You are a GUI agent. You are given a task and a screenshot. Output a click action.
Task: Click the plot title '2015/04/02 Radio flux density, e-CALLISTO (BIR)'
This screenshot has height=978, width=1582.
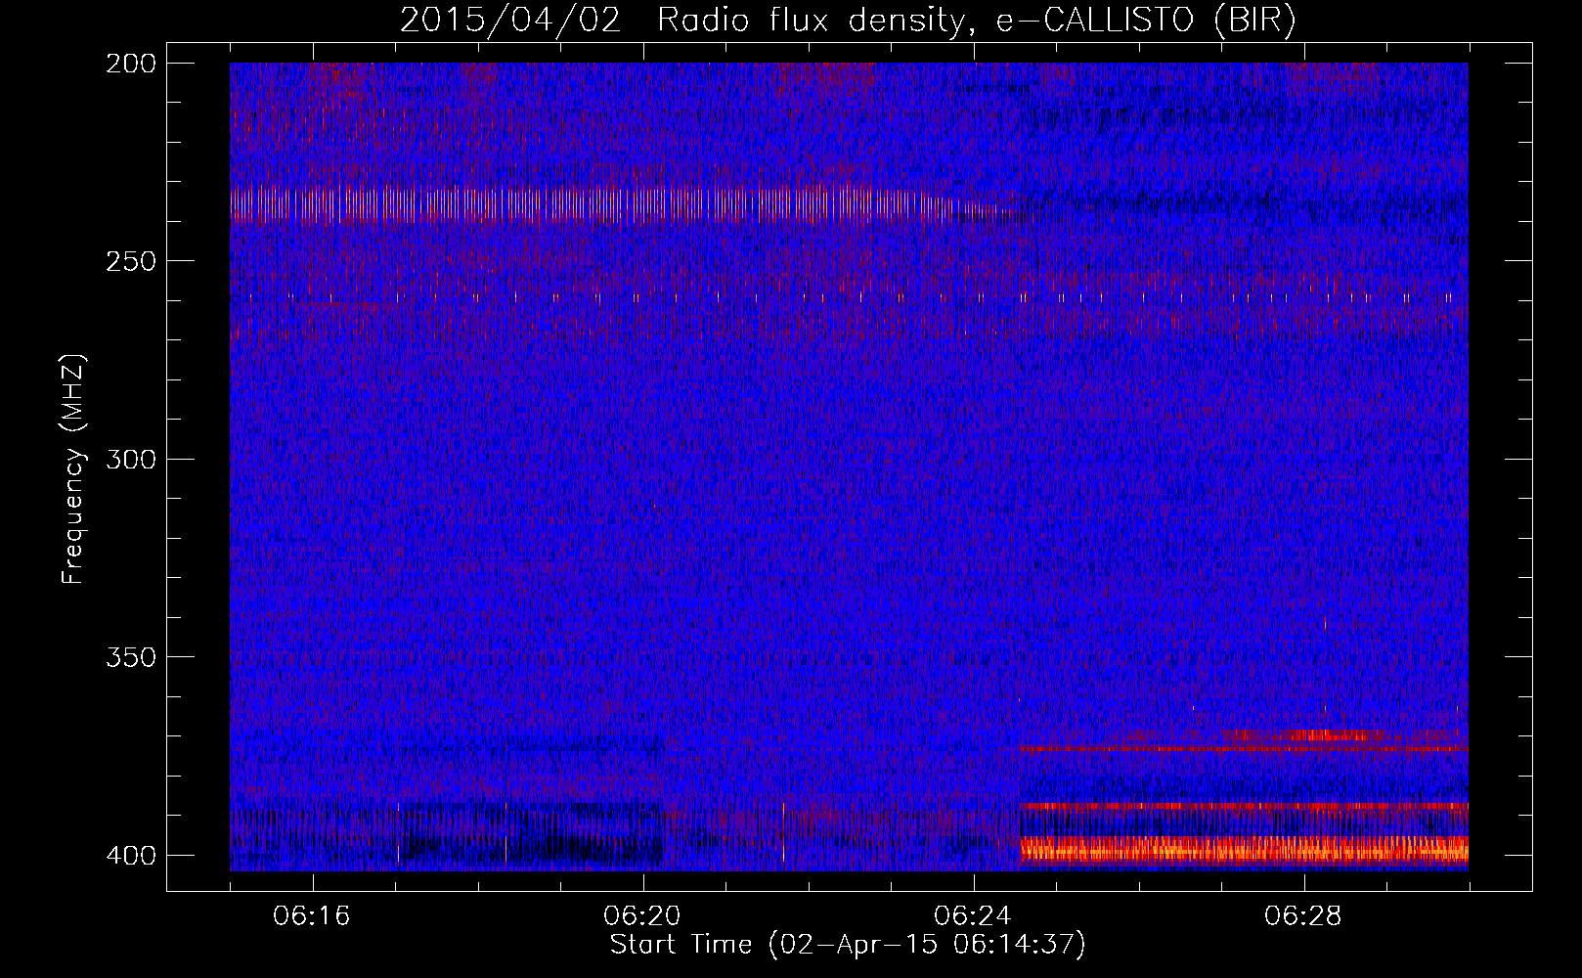848,20
